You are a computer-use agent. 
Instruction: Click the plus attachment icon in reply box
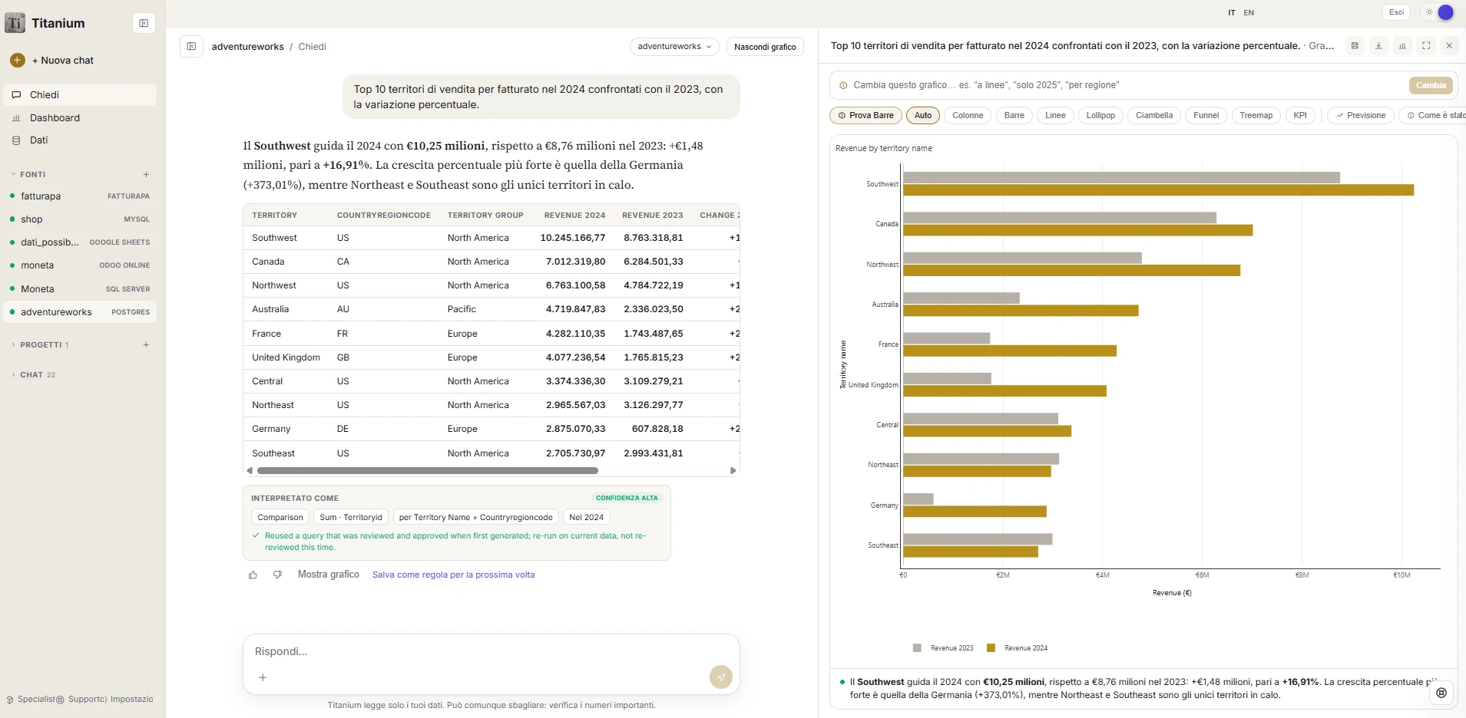click(263, 677)
